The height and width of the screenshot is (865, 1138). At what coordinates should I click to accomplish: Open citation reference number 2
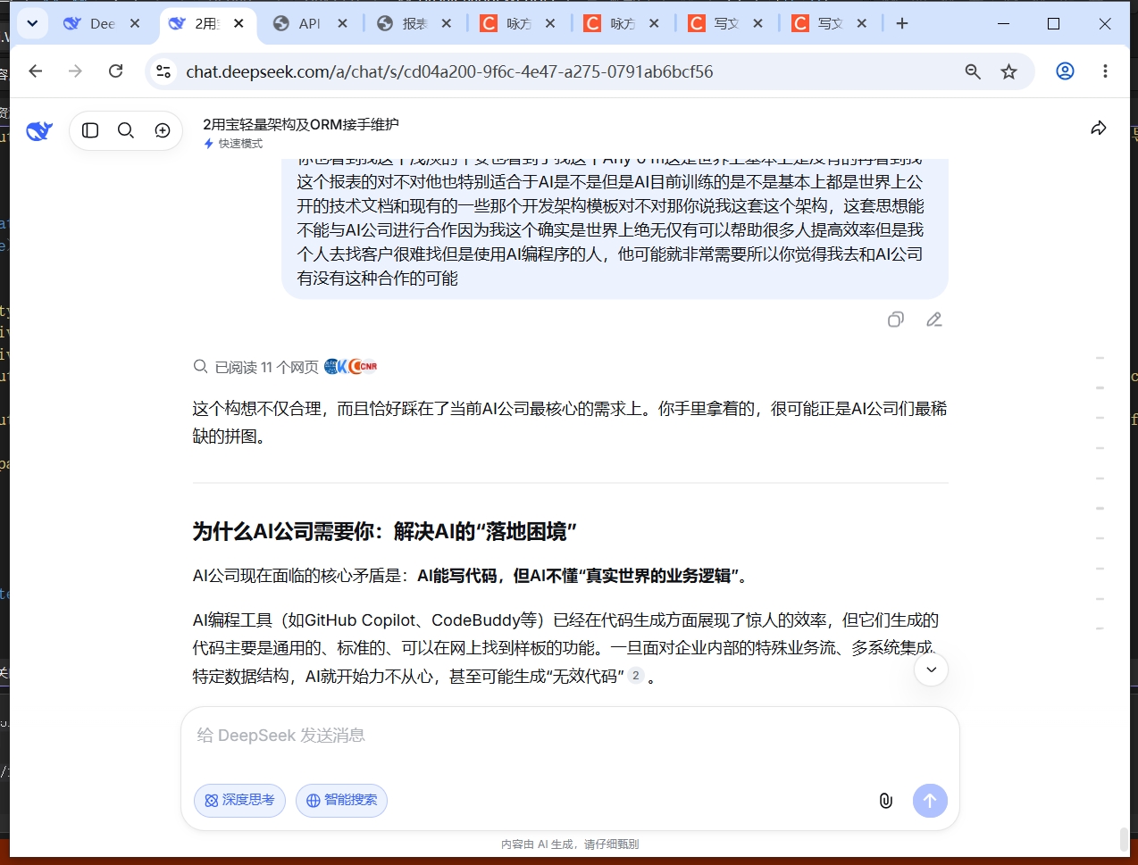tap(635, 676)
